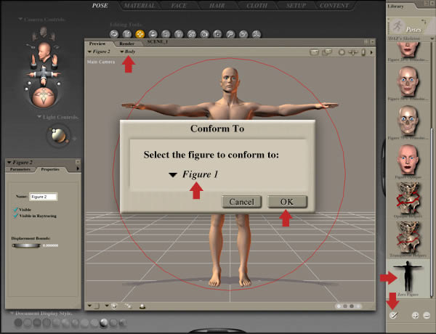Select the highlighted Translate/Pull tool

coord(140,34)
